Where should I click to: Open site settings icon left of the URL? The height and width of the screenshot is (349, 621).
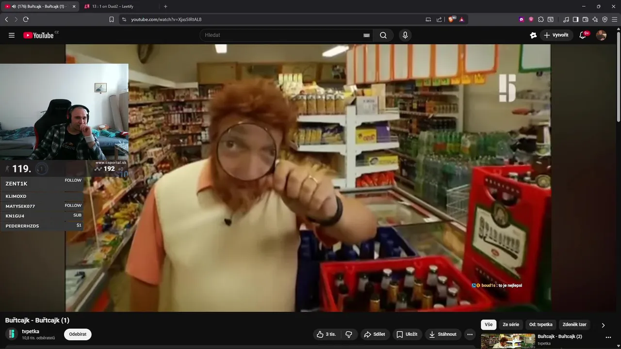(124, 19)
